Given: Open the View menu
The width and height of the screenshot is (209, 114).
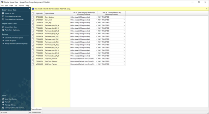Looking at the screenshot, I should click(x=11, y=6).
